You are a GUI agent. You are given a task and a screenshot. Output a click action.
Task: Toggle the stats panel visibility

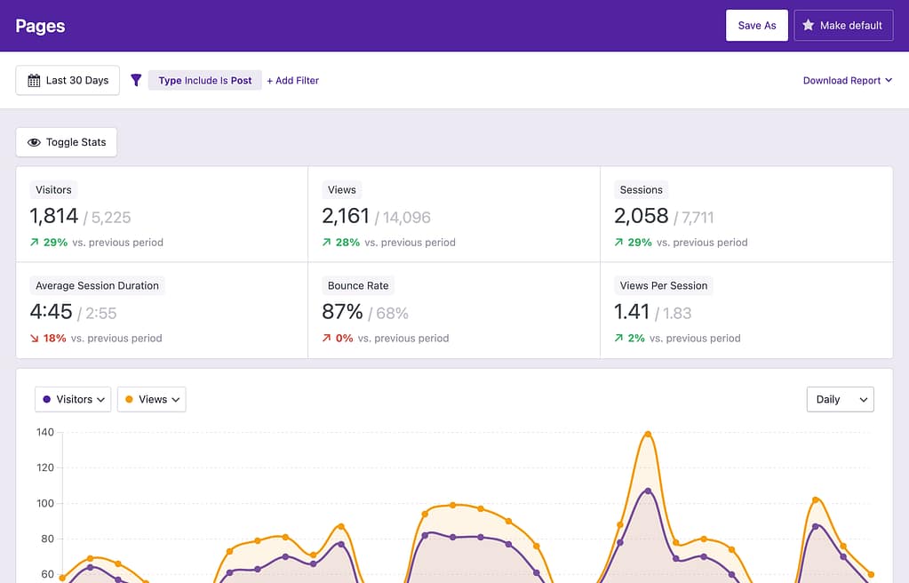point(67,142)
